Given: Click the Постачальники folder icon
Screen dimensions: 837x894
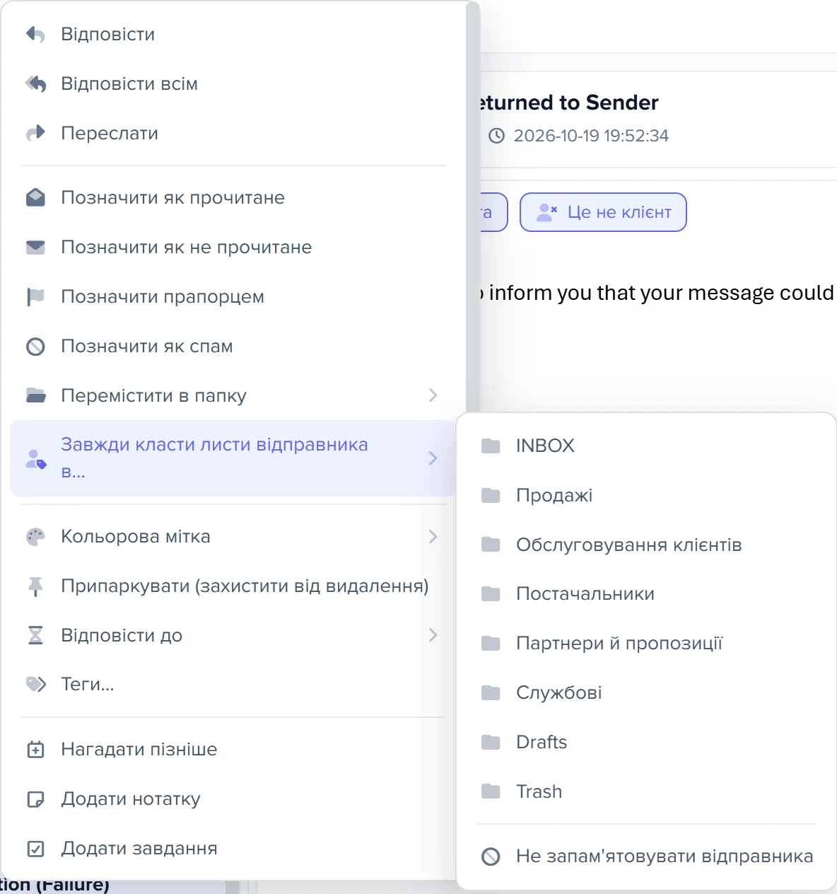Looking at the screenshot, I should pyautogui.click(x=491, y=593).
